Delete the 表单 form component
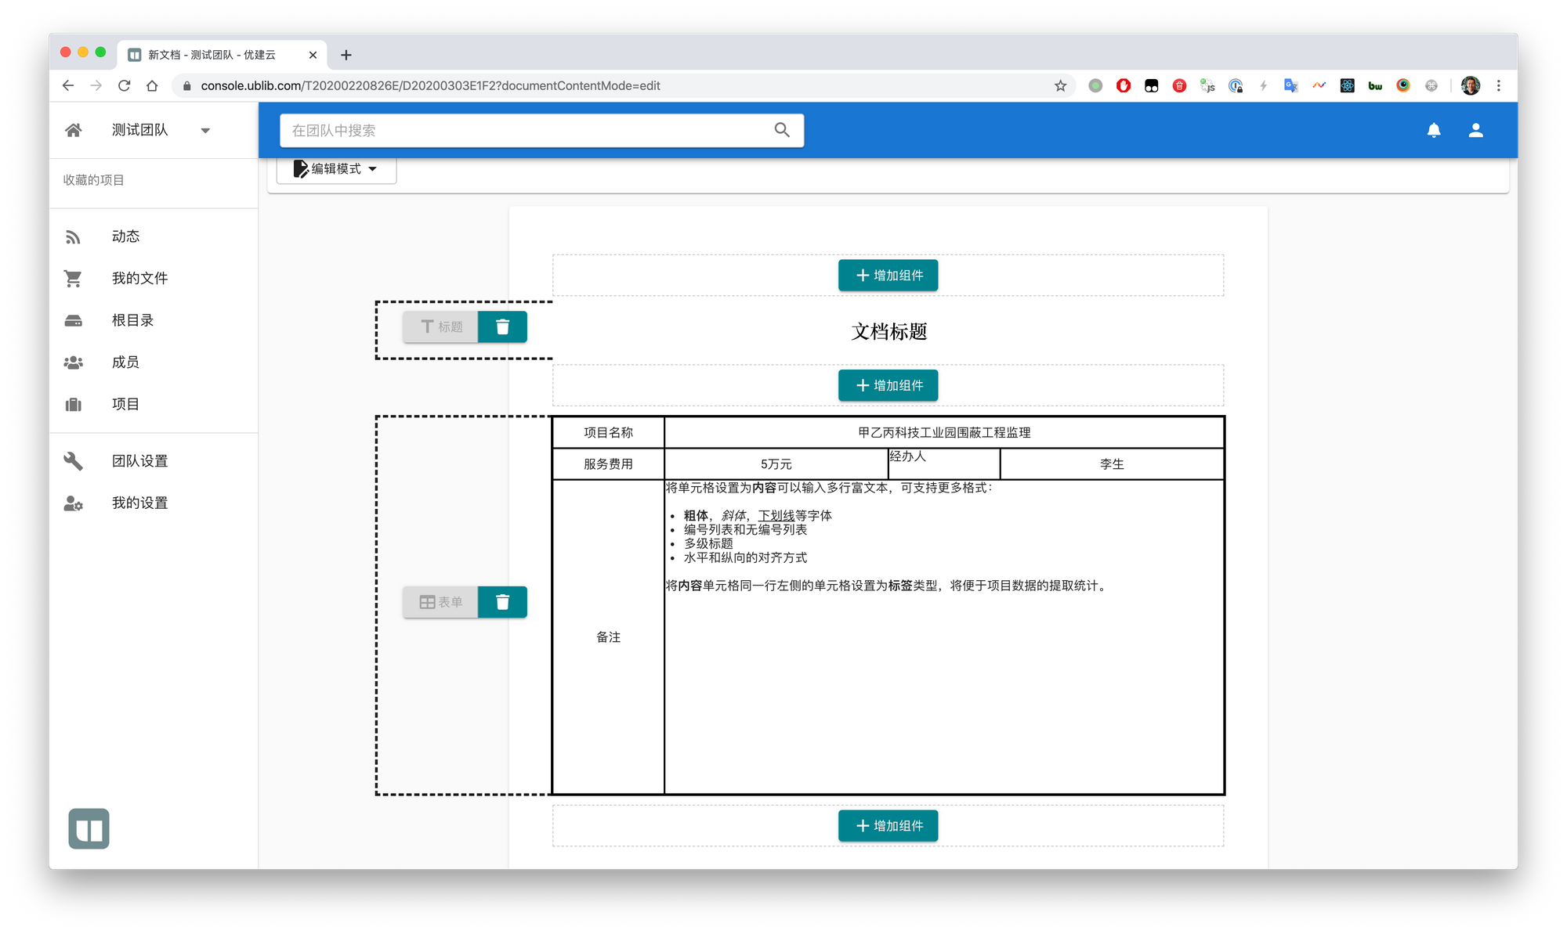The height and width of the screenshot is (934, 1567). point(502,602)
